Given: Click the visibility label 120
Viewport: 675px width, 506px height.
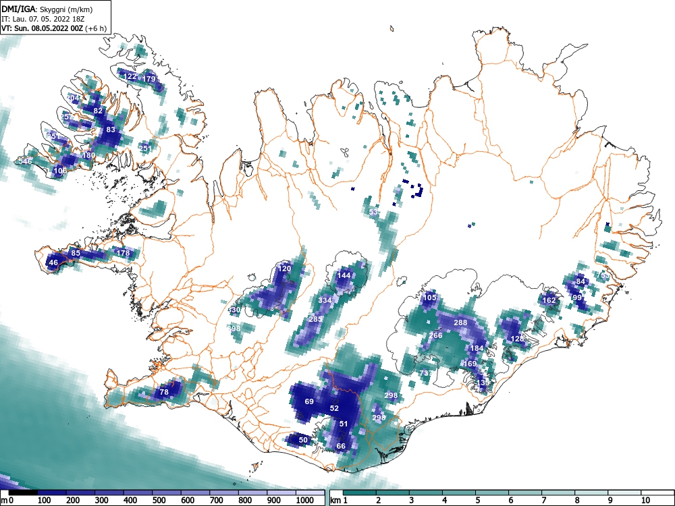Looking at the screenshot, I should (284, 269).
